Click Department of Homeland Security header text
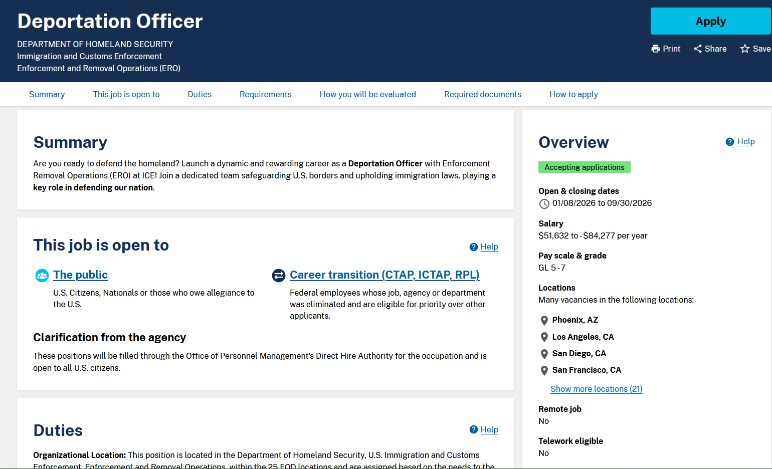The image size is (772, 469). click(x=95, y=44)
